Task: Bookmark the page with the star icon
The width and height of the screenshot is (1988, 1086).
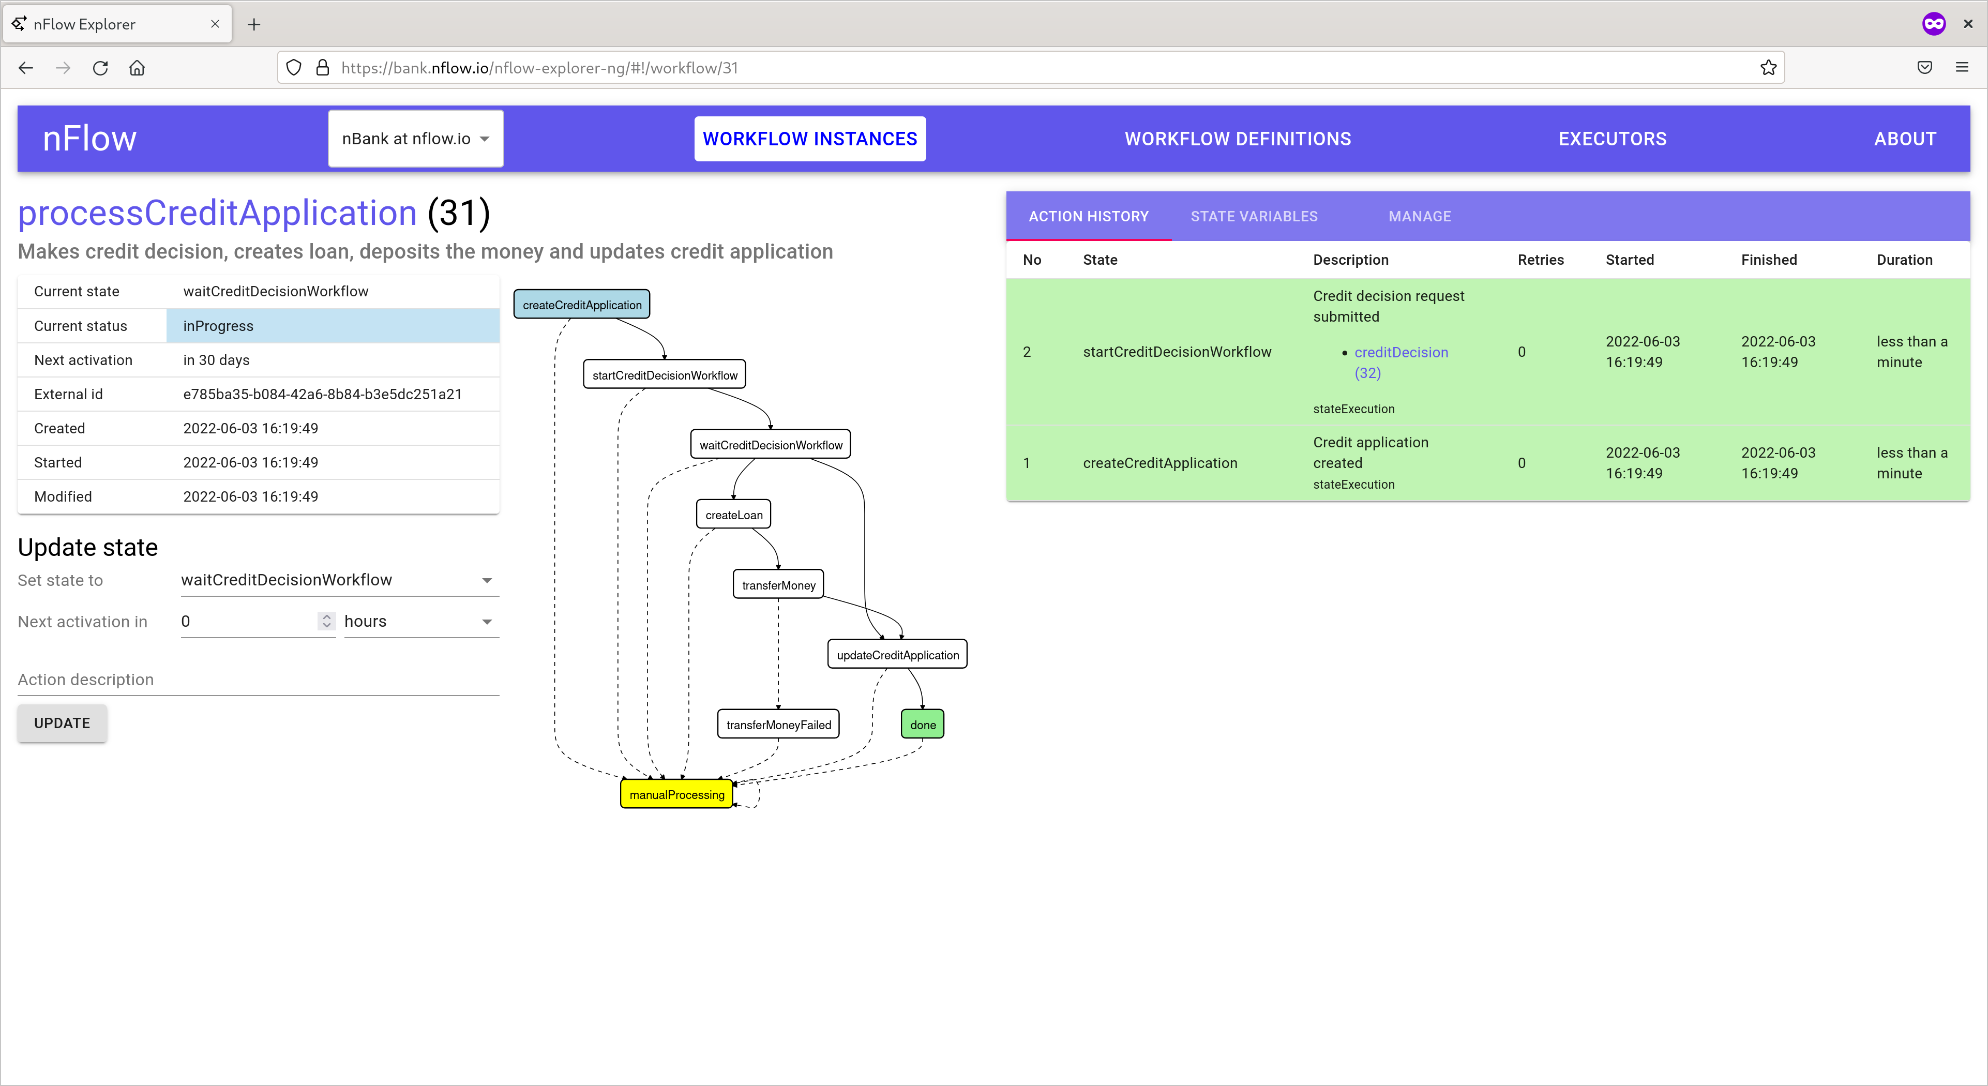Action: (1768, 68)
